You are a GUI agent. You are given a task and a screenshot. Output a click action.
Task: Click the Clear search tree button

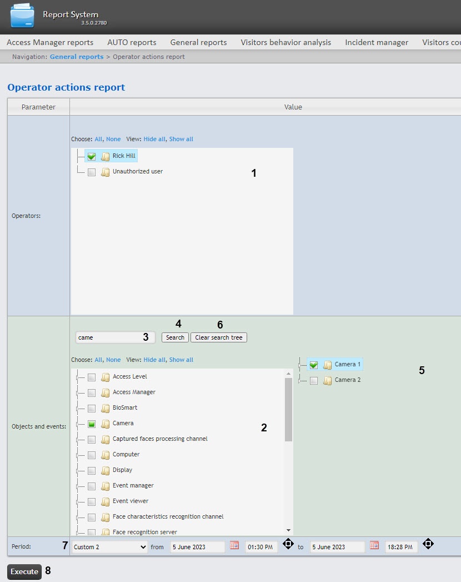tap(219, 337)
